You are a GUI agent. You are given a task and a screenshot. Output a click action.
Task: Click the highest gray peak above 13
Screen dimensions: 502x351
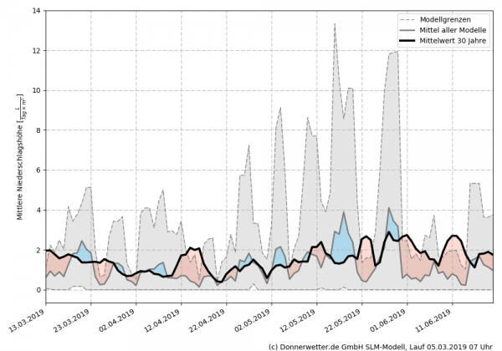(335, 25)
